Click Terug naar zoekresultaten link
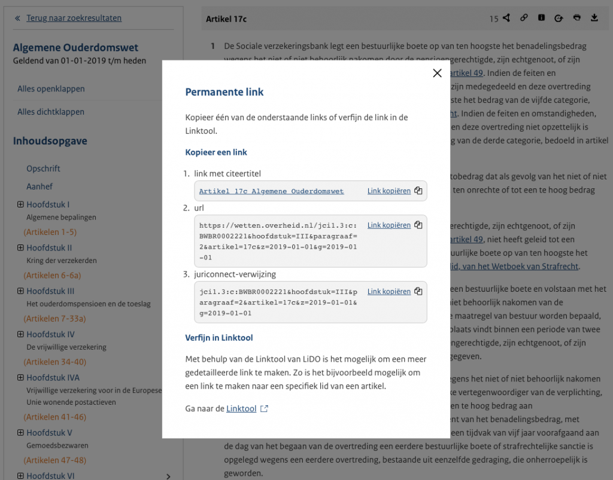 click(x=74, y=18)
